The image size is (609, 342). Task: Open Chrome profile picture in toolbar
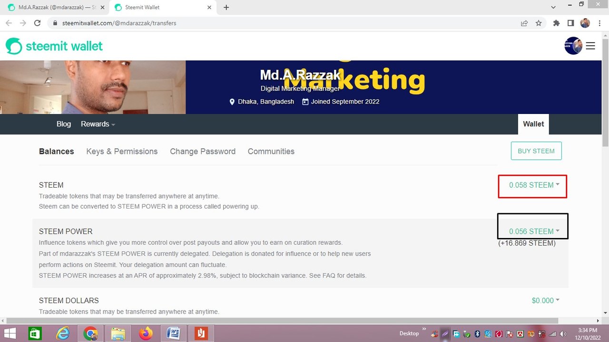click(x=585, y=23)
